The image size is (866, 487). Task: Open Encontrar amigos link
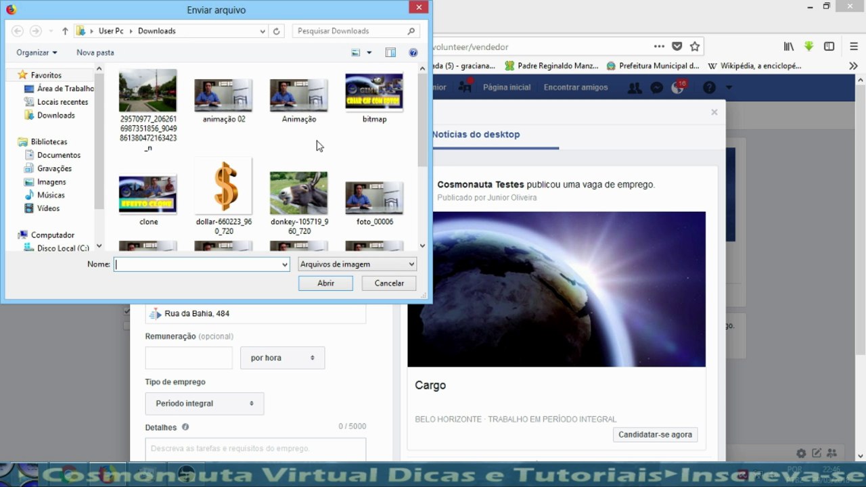click(576, 87)
